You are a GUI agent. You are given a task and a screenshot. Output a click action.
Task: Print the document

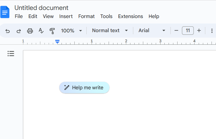point(30,31)
